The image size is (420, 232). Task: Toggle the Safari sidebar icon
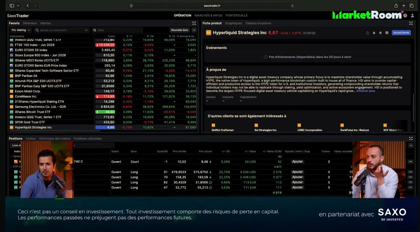pyautogui.click(x=12, y=6)
